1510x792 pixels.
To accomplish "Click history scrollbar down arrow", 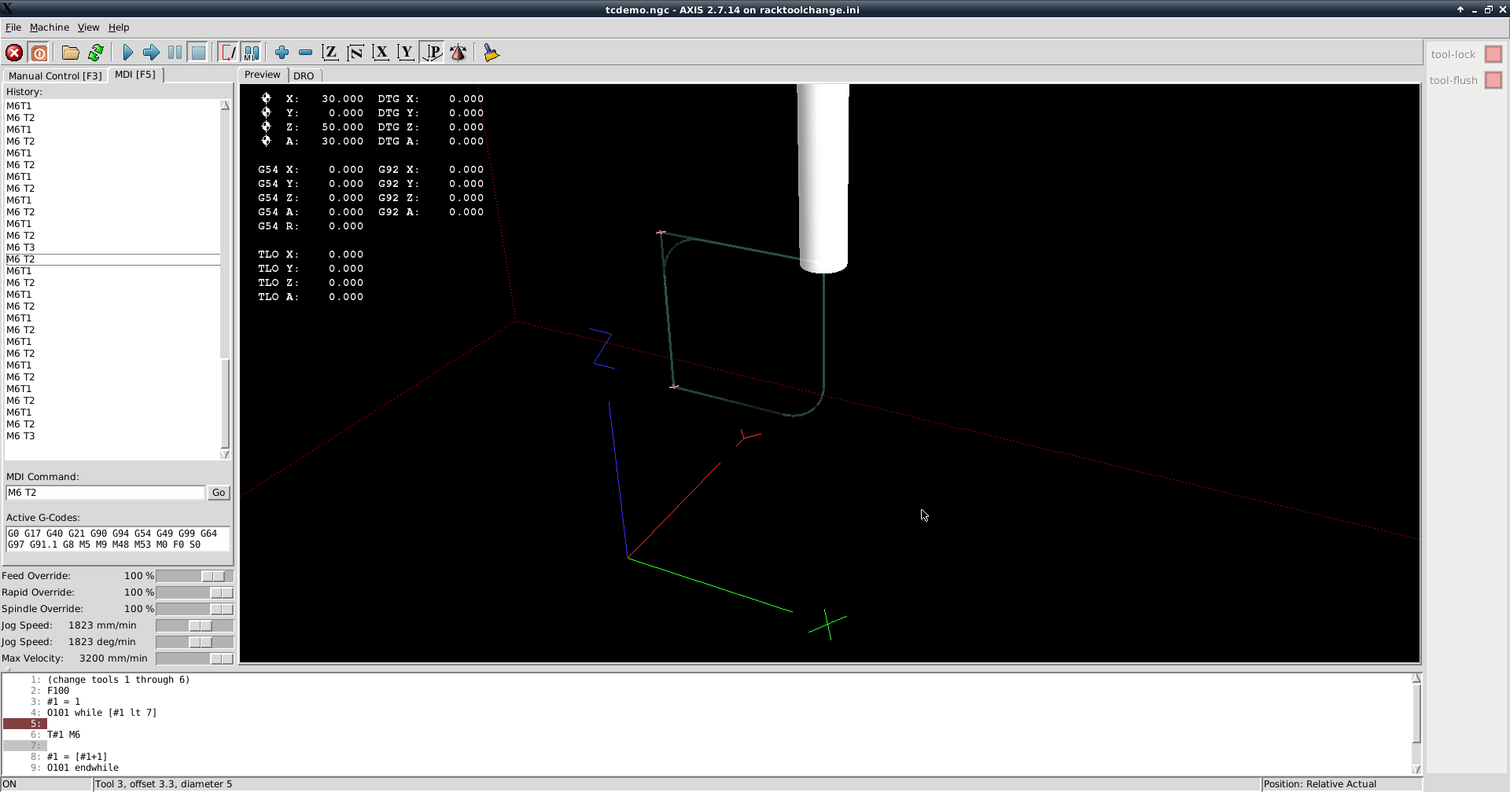I will pos(226,454).
